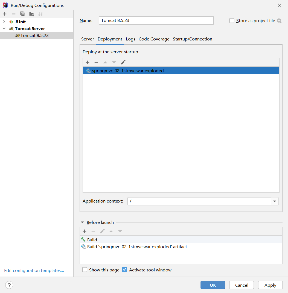Open the Startup/Connection tab
The image size is (288, 293).
click(193, 39)
